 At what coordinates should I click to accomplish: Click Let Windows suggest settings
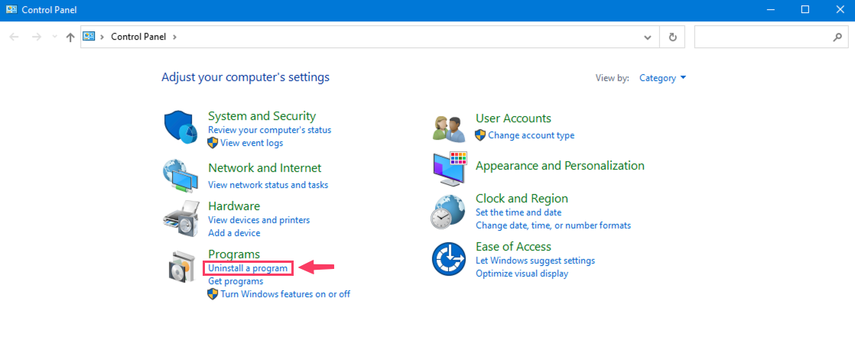[x=535, y=261]
